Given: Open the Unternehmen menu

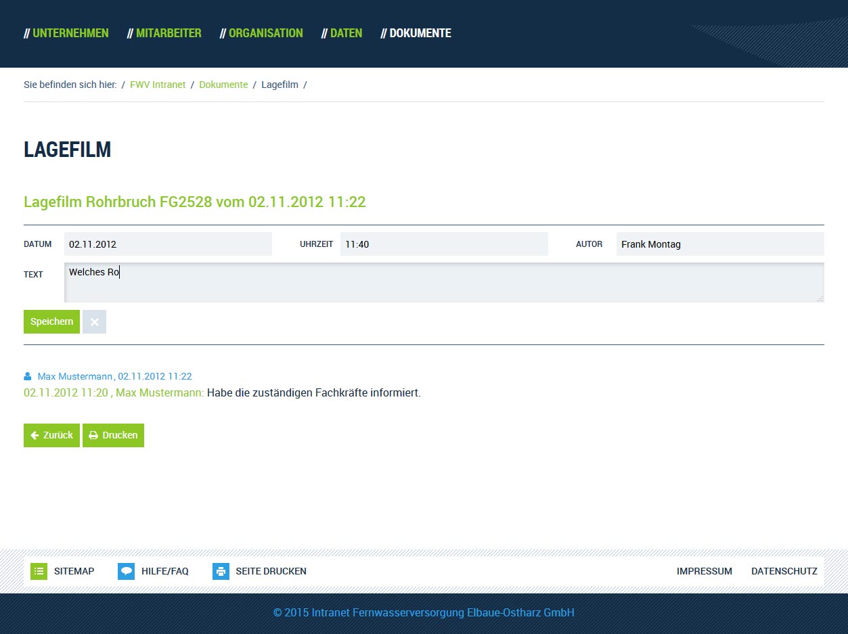Looking at the screenshot, I should pyautogui.click(x=66, y=33).
